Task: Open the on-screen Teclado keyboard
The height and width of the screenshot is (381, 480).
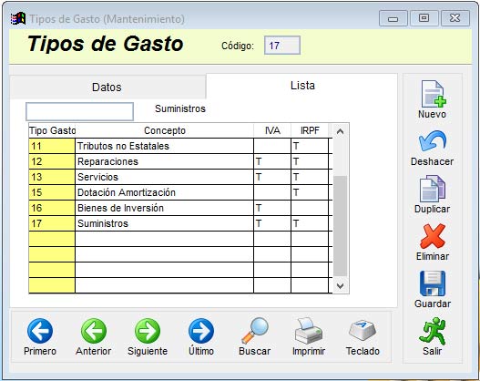Action: point(363,331)
